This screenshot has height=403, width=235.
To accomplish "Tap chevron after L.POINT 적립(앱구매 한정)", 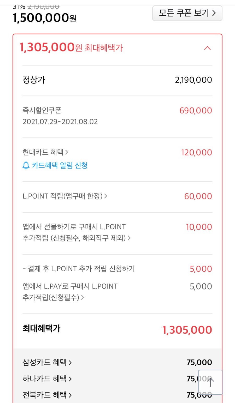I will (x=106, y=196).
